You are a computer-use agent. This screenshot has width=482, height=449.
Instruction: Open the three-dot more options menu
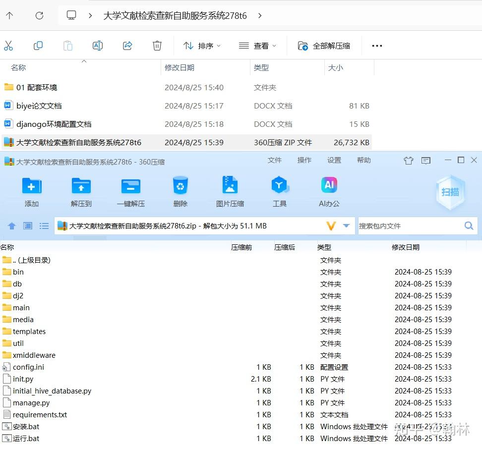[377, 46]
